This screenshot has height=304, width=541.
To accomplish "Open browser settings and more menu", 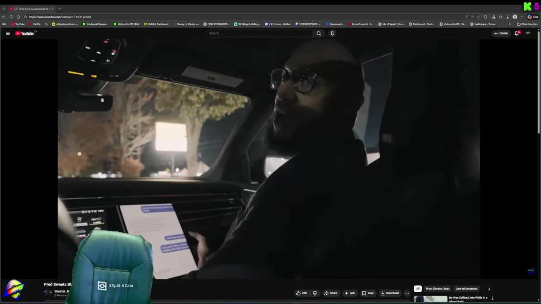I will (x=522, y=17).
